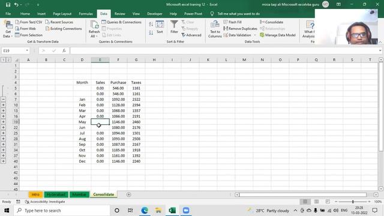Show outline level 1
The width and height of the screenshot is (384, 216).
[4, 60]
